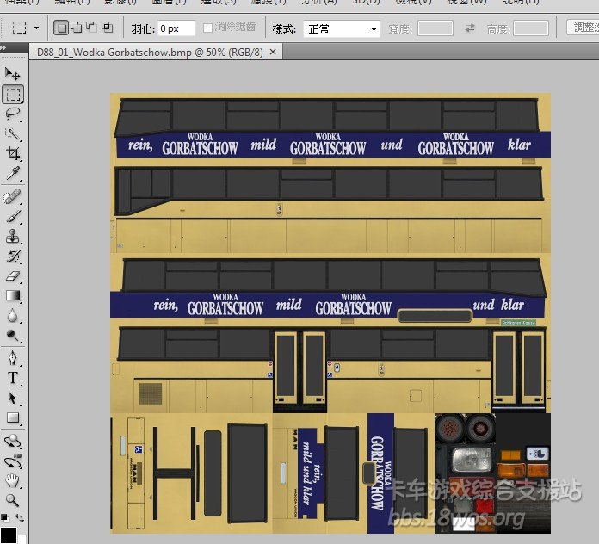Open the foreground color swatch
599x544 pixels.
pyautogui.click(x=8, y=535)
